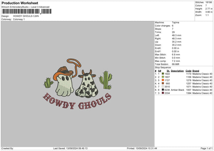
Task: Choose the Amber Black color swatch
Action: coord(163,90)
